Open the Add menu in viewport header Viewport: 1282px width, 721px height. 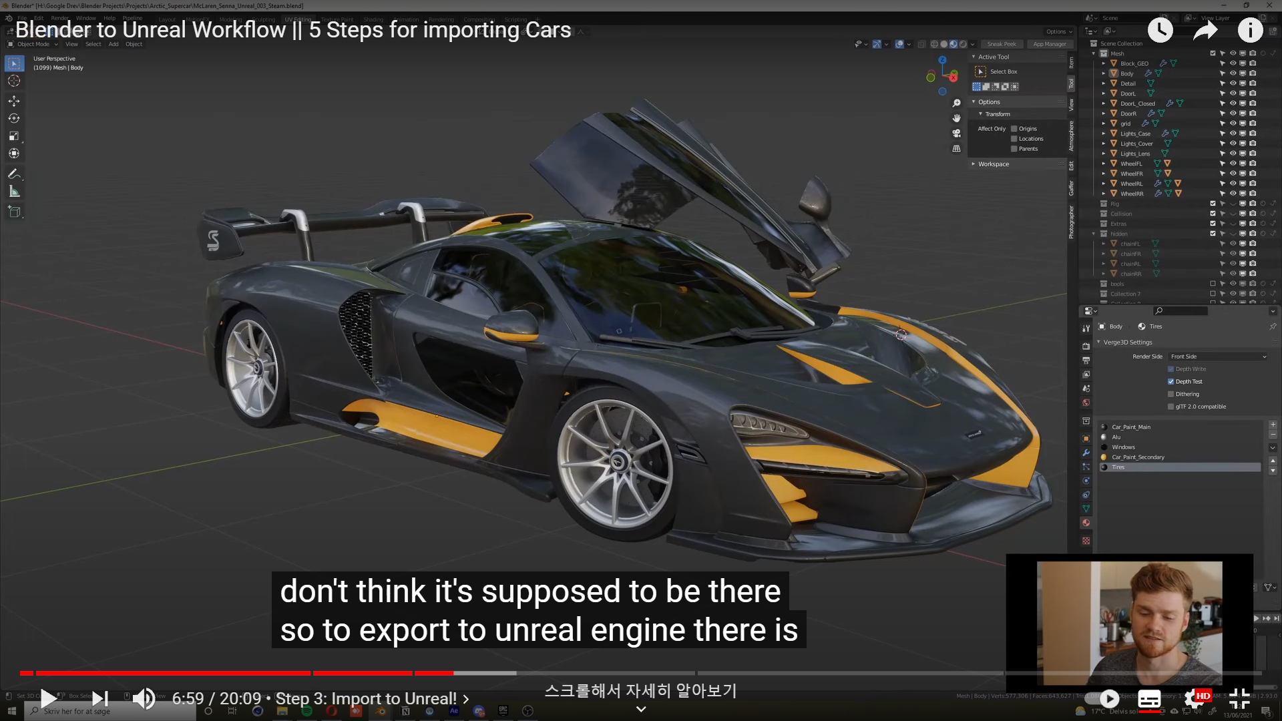coord(114,44)
